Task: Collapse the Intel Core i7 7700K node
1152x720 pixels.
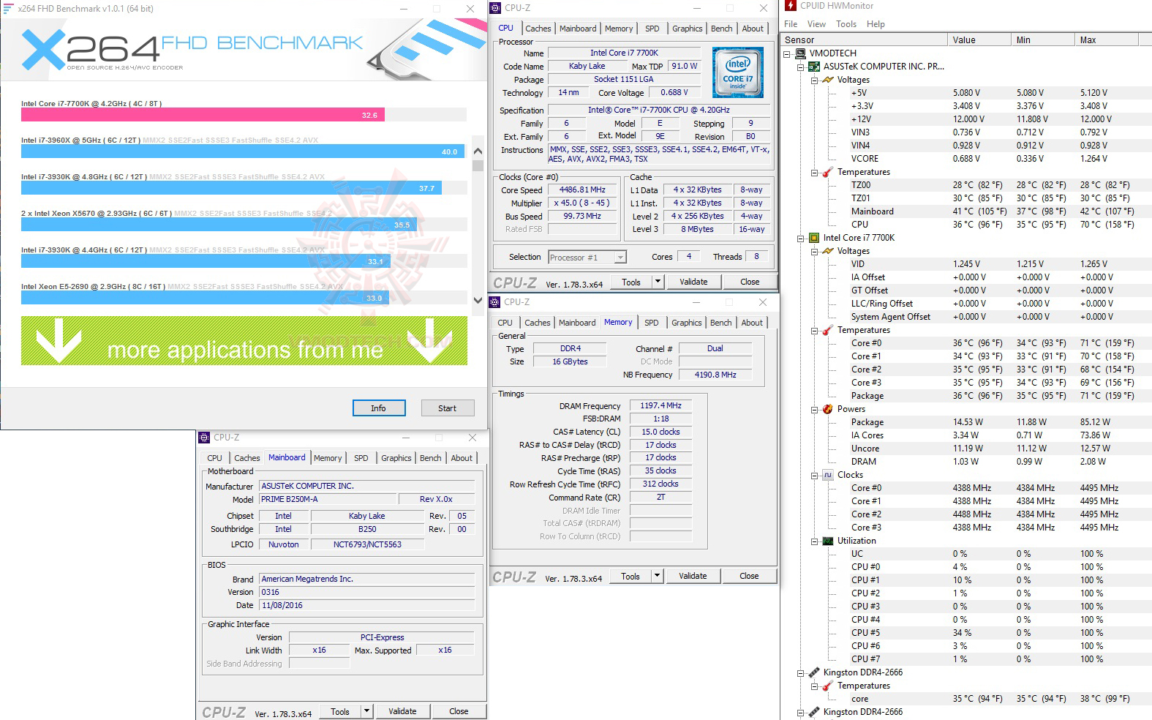Action: pyautogui.click(x=801, y=238)
